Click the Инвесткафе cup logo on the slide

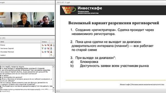[69, 10]
